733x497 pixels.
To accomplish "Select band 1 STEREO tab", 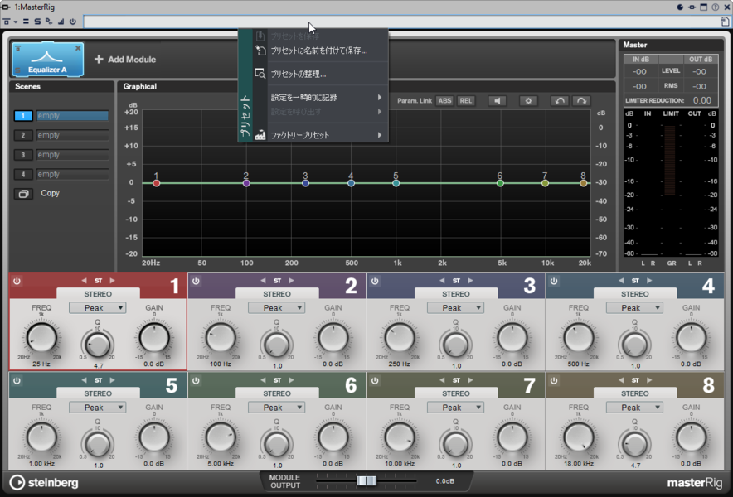I will tap(98, 294).
